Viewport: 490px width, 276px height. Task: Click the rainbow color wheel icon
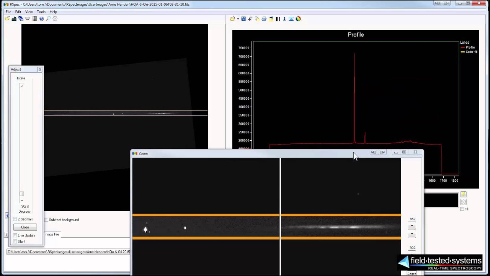[298, 19]
